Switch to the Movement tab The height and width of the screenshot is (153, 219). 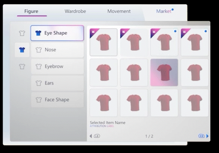[119, 11]
